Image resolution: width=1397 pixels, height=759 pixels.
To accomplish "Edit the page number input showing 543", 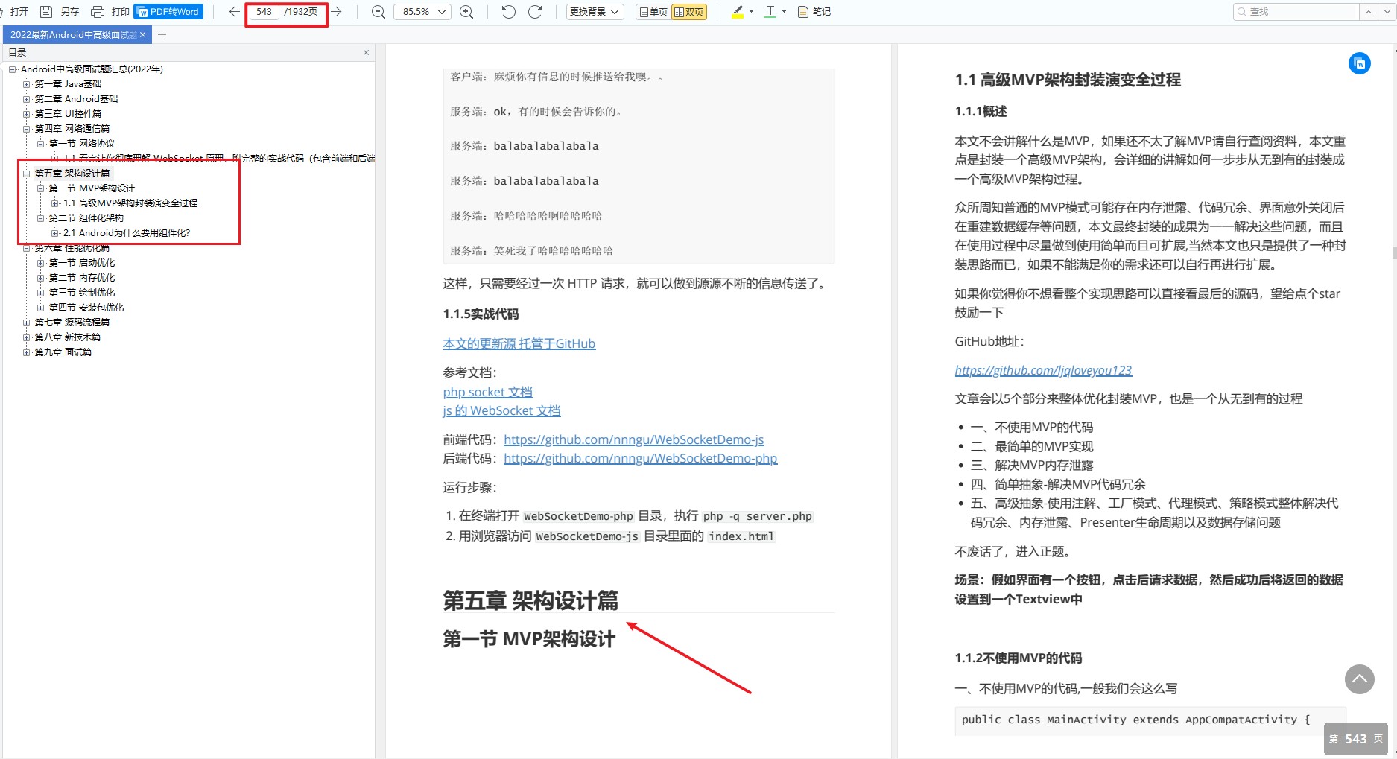I will coord(263,11).
